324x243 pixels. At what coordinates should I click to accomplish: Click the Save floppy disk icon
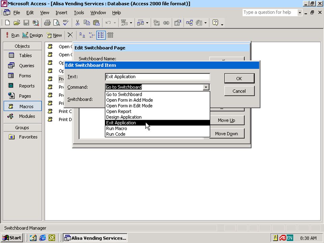coord(26,23)
